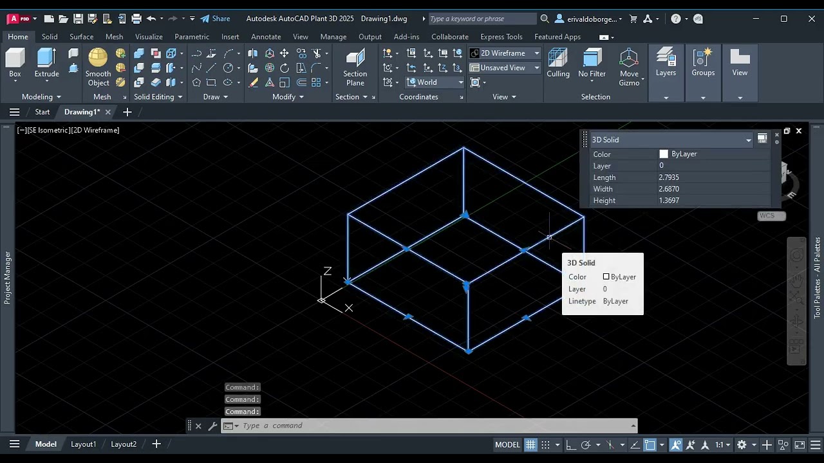
Task: Expand the Solid Editing panel
Action: 158,97
